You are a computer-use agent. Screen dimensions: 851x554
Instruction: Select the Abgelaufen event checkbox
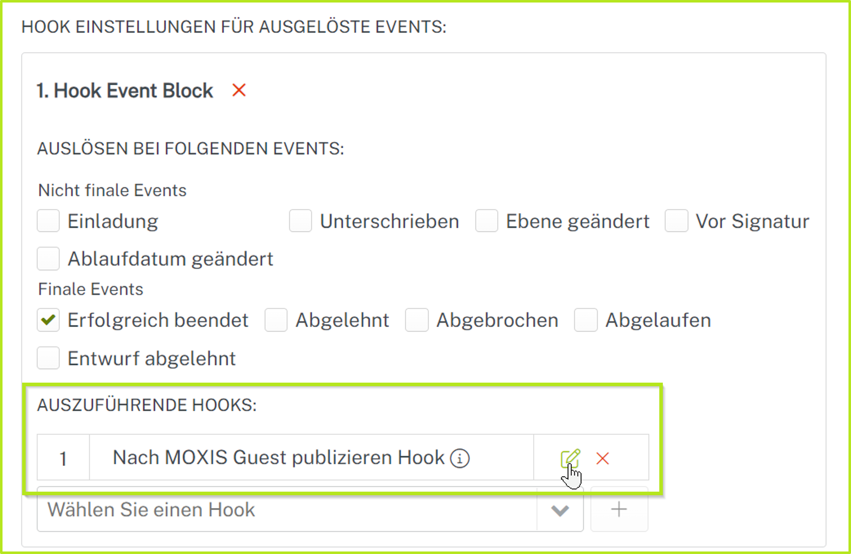pos(586,320)
